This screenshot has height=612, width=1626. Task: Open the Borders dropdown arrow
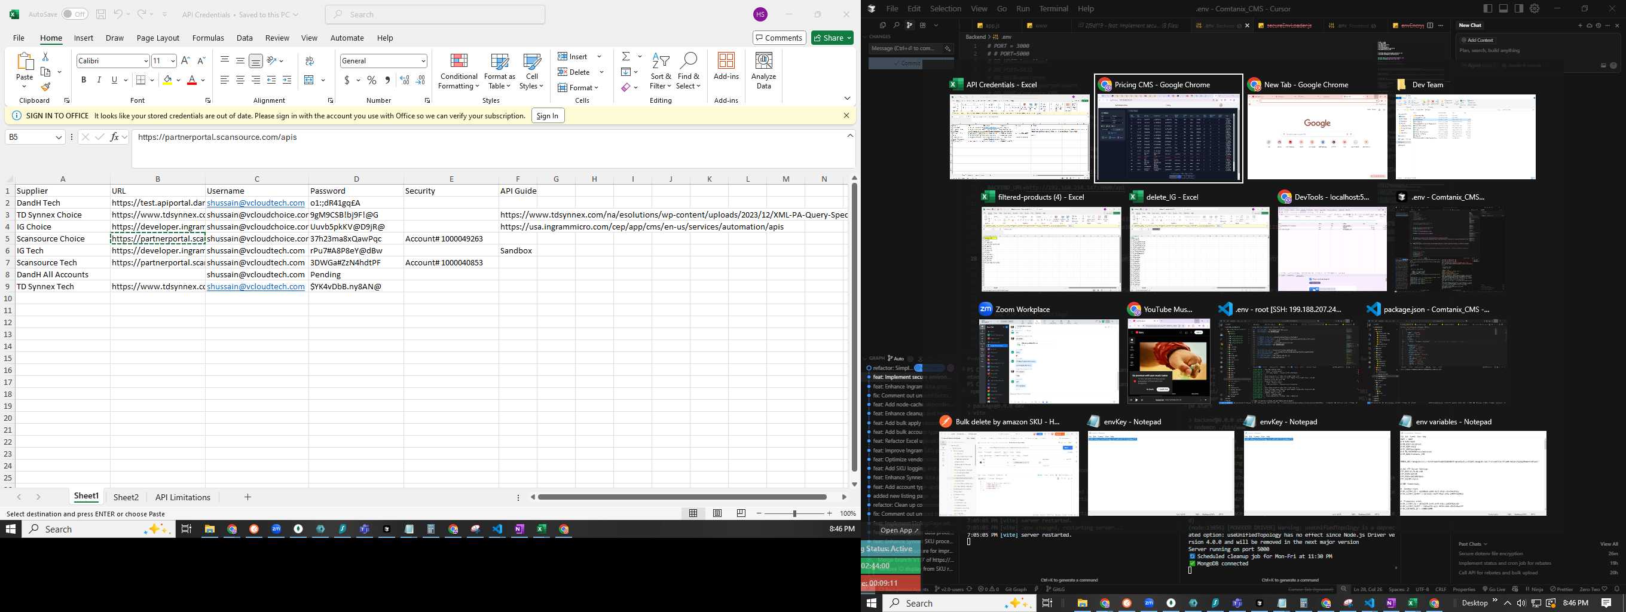[152, 80]
